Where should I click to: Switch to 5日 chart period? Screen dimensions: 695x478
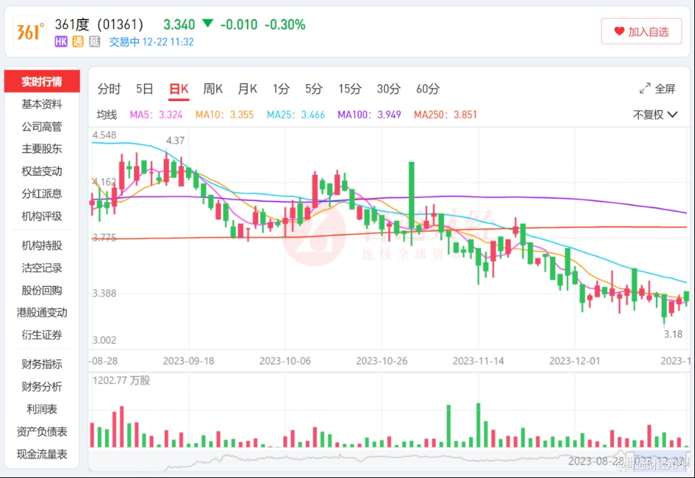pos(144,88)
